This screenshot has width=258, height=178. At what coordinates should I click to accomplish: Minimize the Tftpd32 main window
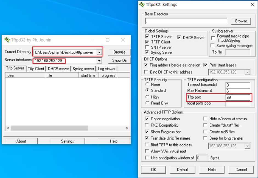[x=92, y=40]
